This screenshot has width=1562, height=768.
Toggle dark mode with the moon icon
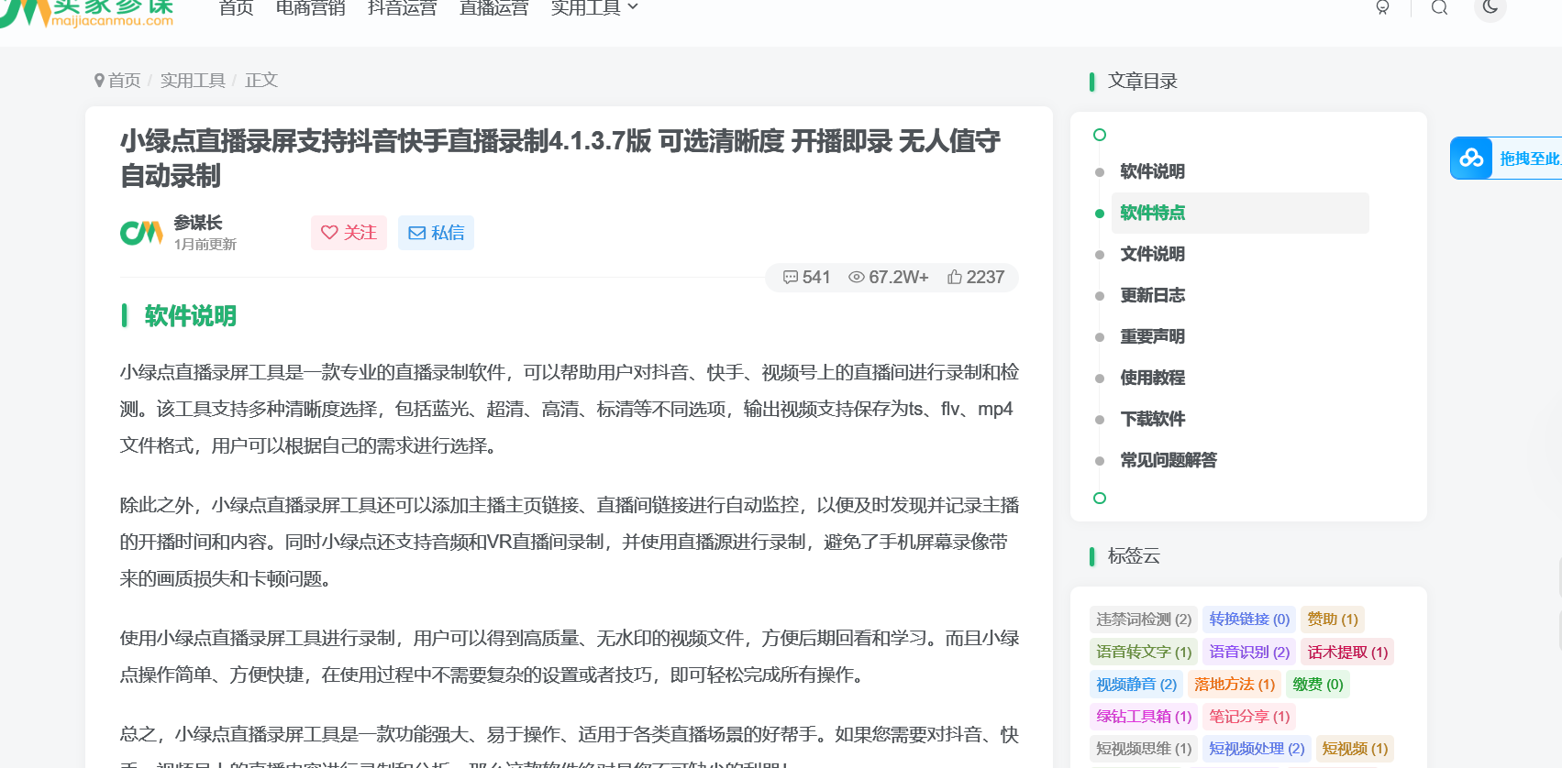1490,8
